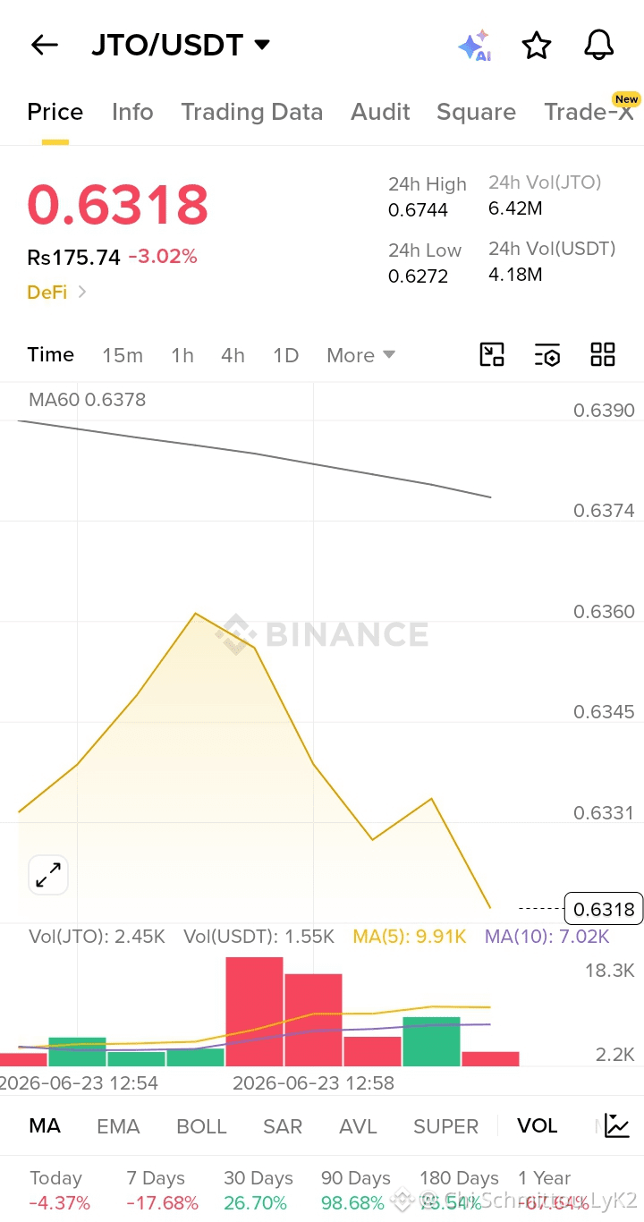Select the 1D timeframe
Viewport: 644px width, 1222px height.
click(285, 355)
